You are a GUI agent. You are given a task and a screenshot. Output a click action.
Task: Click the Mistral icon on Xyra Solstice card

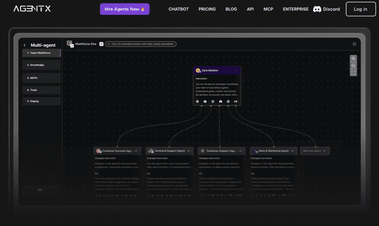[x=236, y=101]
